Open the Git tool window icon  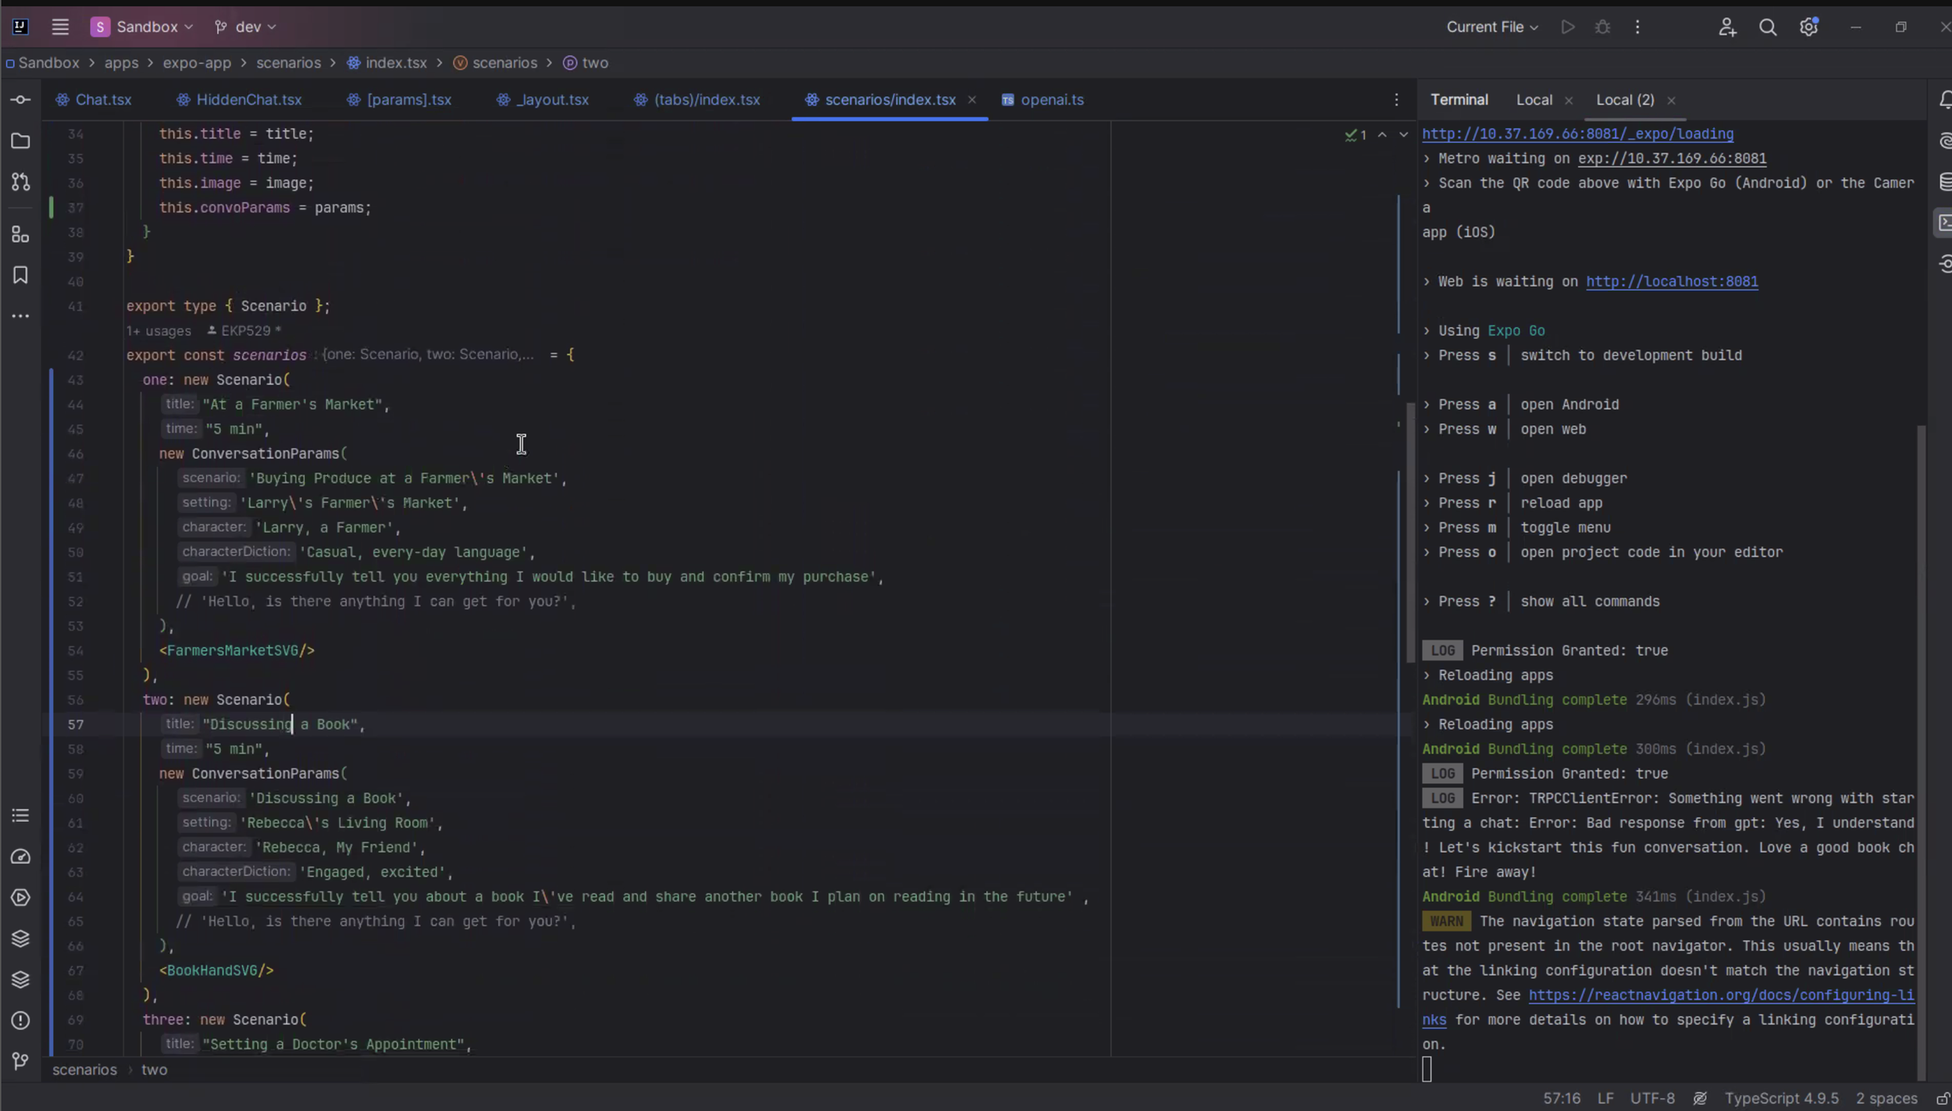pos(20,1061)
